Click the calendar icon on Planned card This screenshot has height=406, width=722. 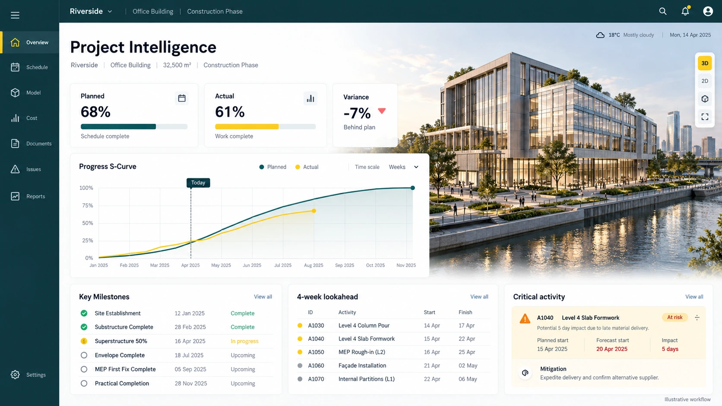[x=182, y=98]
